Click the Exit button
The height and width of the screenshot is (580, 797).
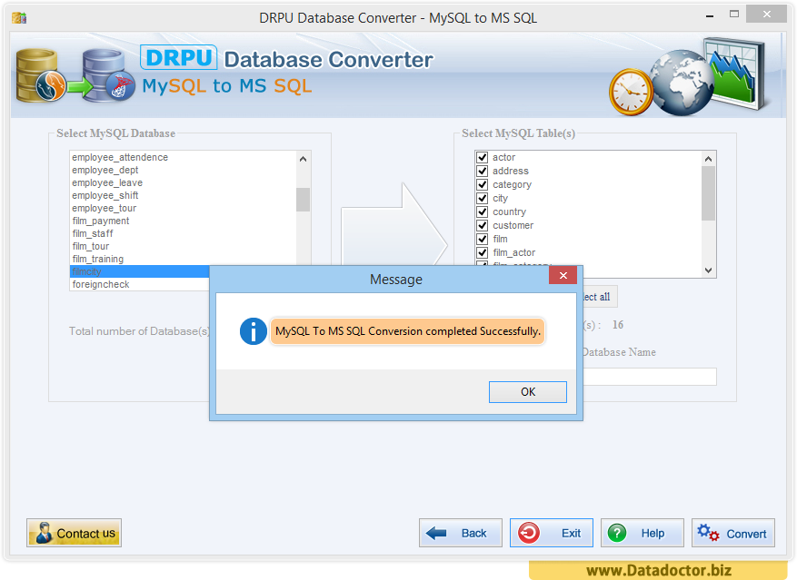[x=552, y=533]
